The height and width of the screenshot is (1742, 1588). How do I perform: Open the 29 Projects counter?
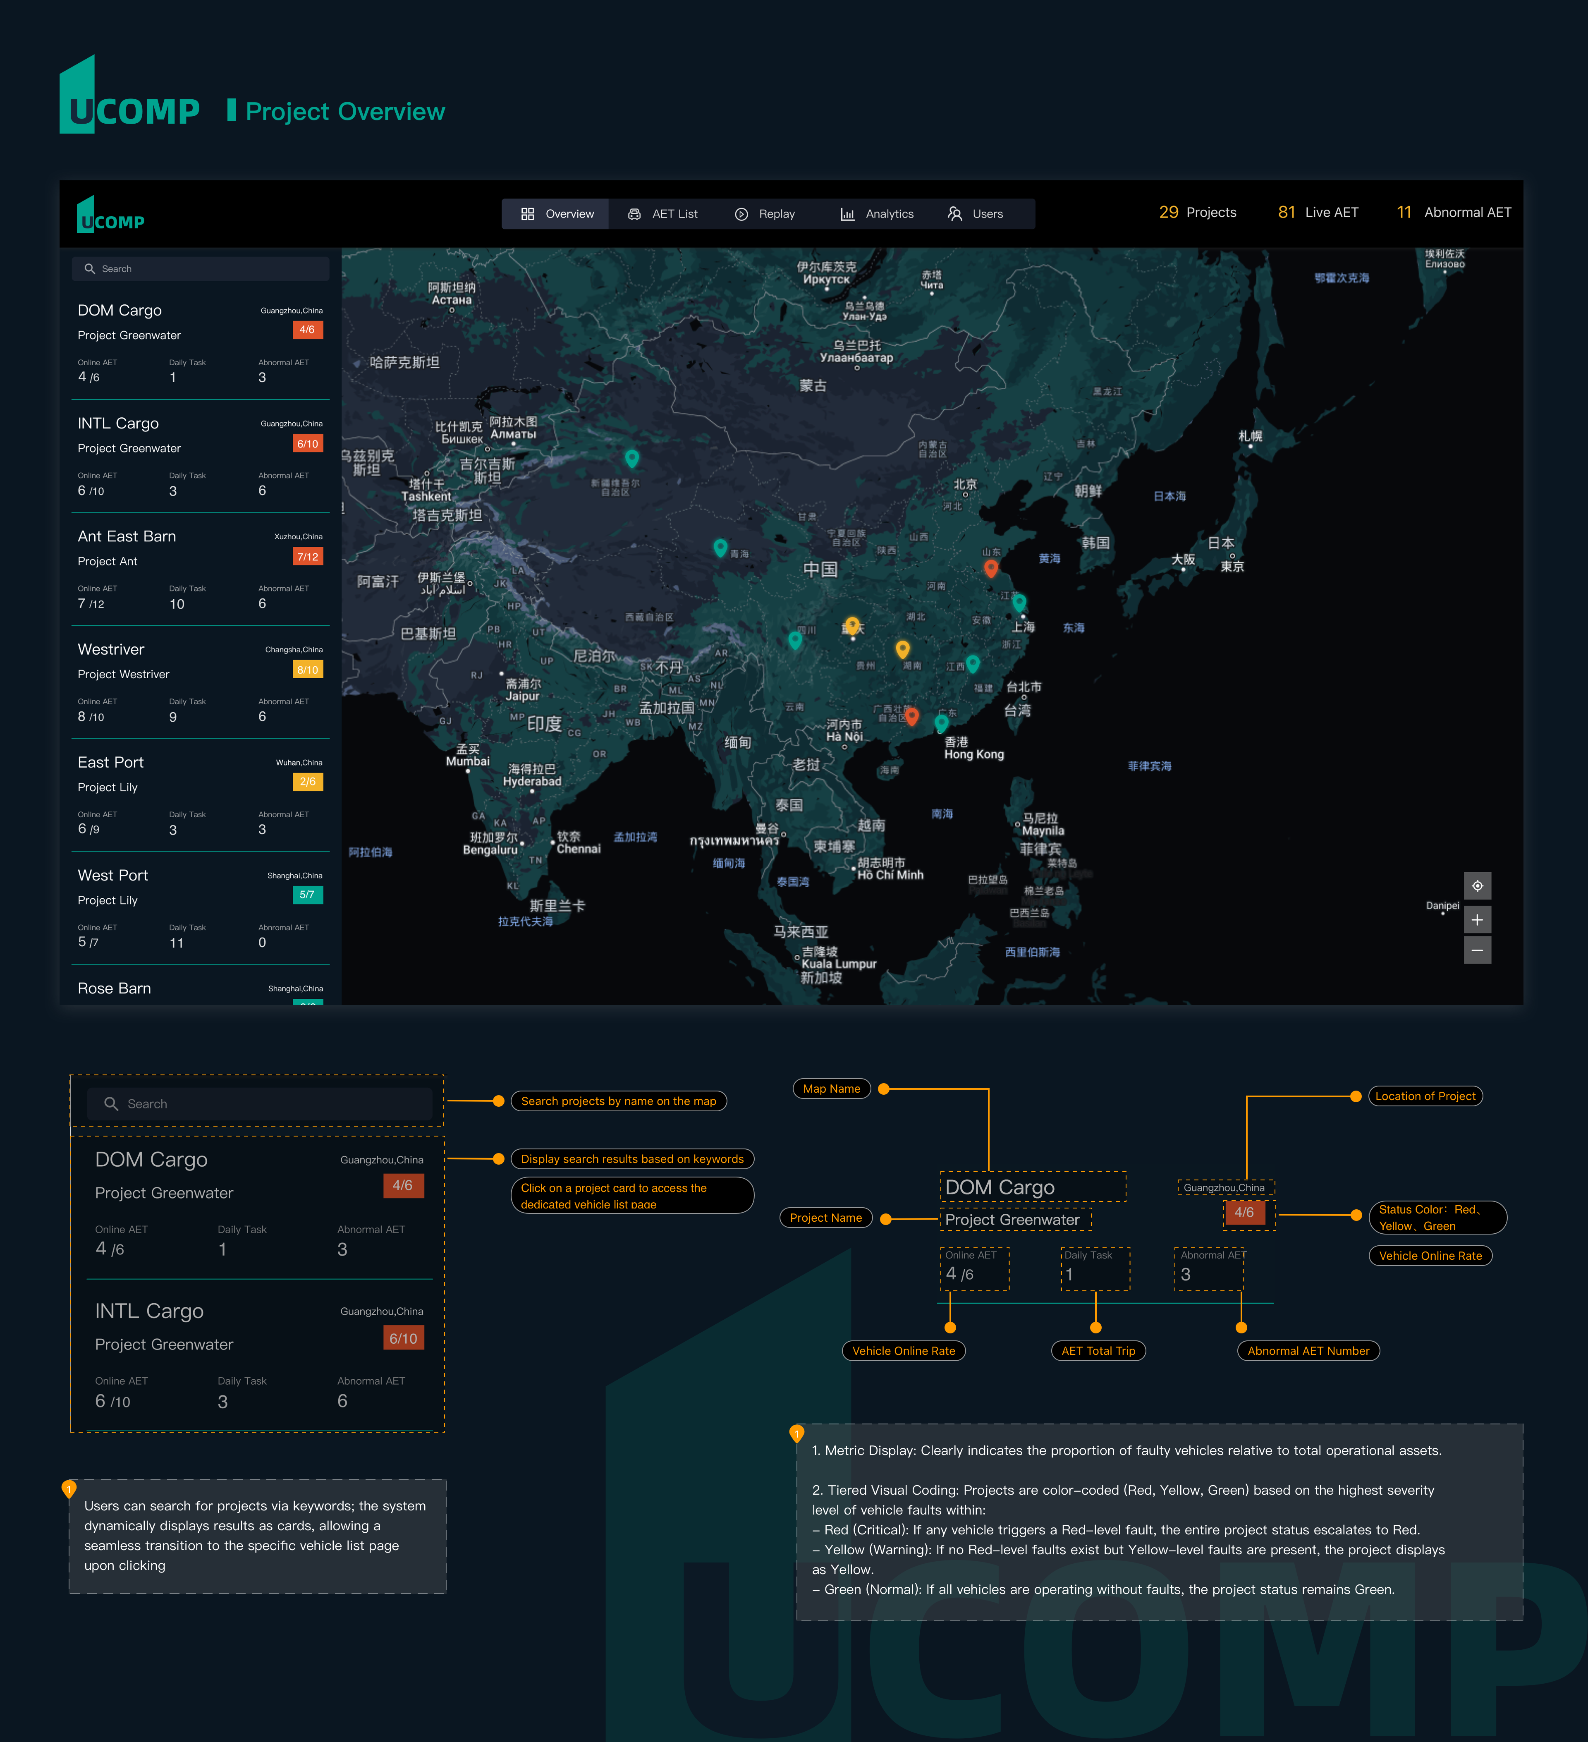point(1198,213)
